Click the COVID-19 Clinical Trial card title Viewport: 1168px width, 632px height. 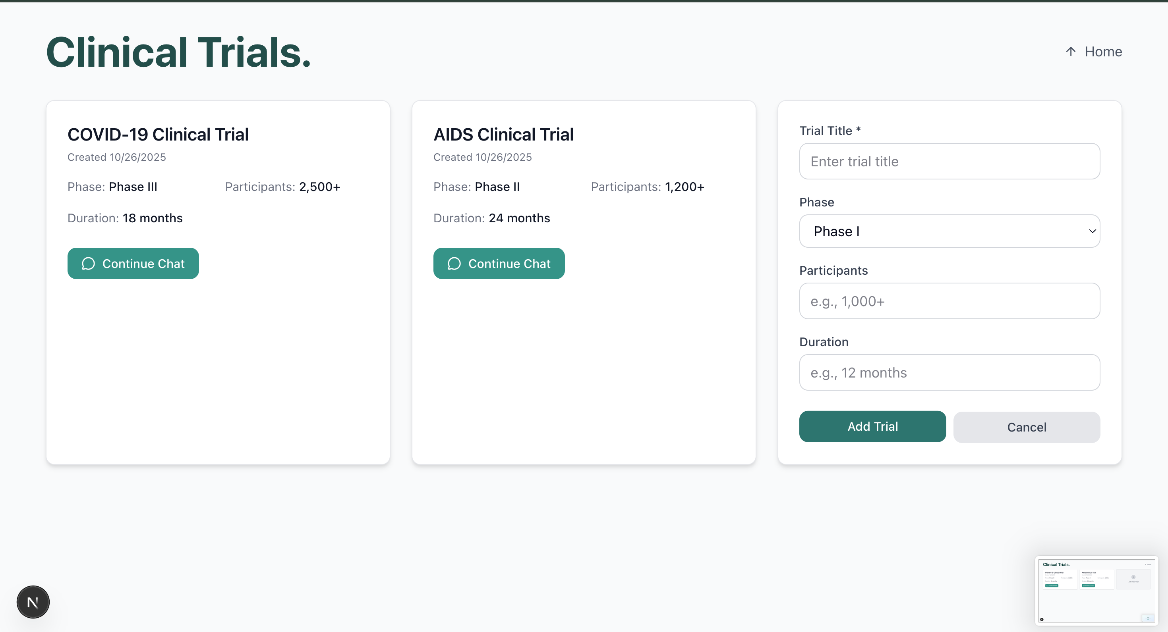(158, 135)
